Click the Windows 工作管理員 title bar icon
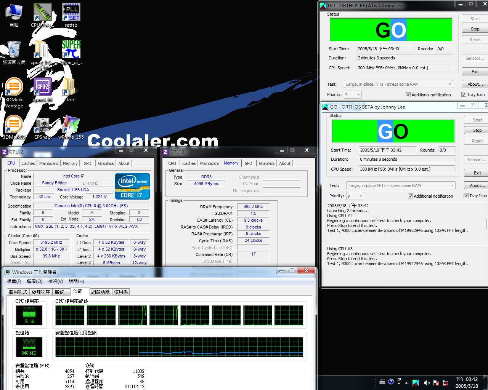The image size is (488, 390). pos(7,272)
